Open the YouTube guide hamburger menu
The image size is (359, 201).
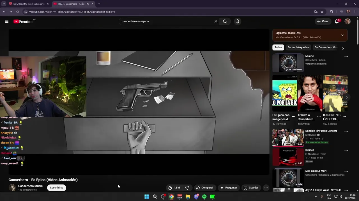point(7,21)
